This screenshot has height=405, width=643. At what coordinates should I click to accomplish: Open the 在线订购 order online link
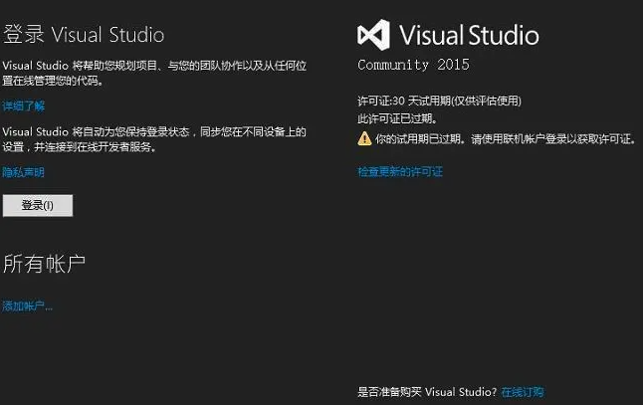click(523, 392)
